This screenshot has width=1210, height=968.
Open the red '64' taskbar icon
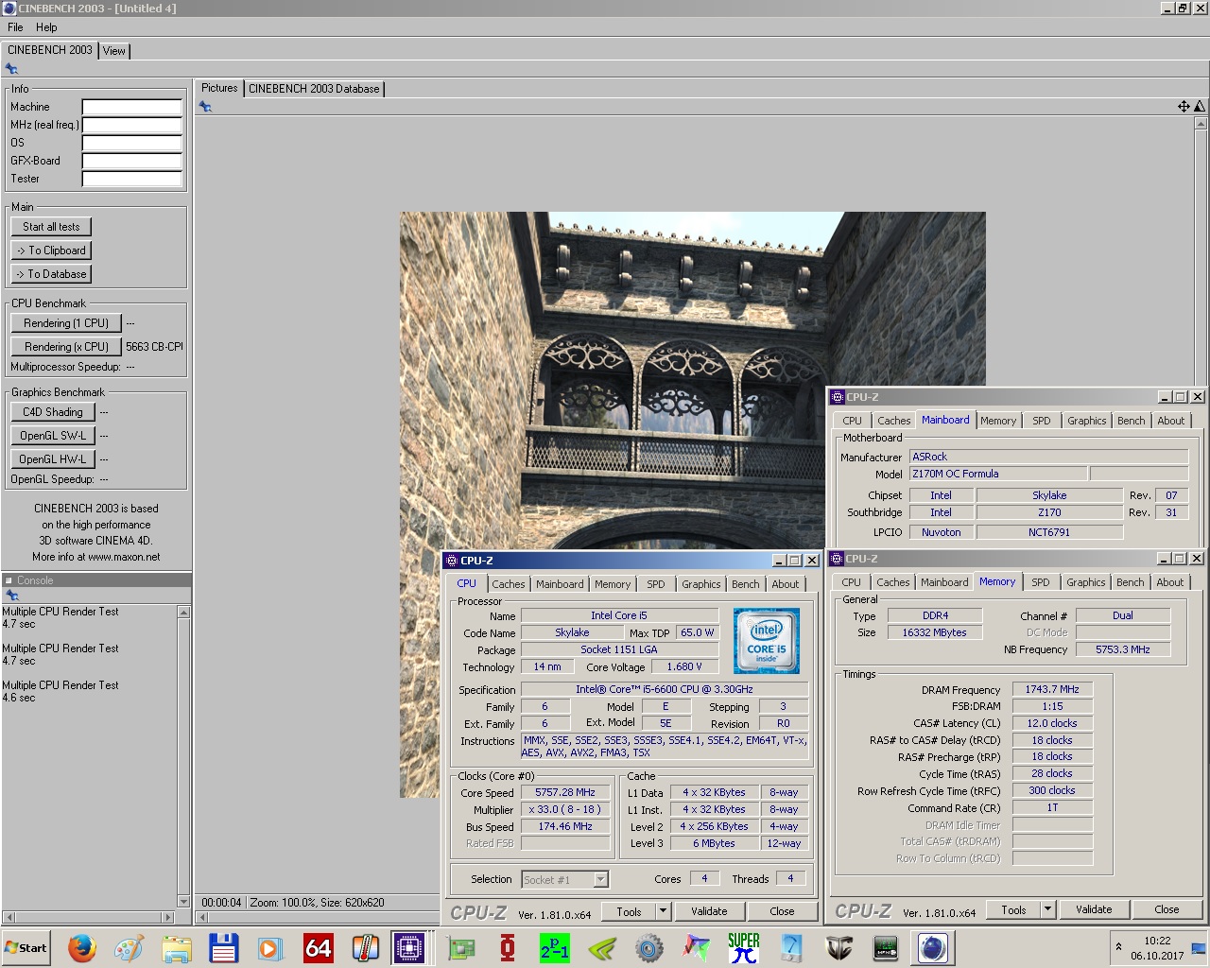tap(319, 947)
